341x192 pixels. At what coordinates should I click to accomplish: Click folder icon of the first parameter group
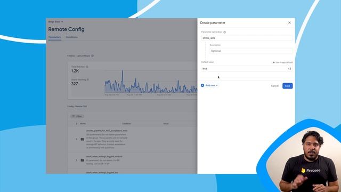[x=83, y=139]
